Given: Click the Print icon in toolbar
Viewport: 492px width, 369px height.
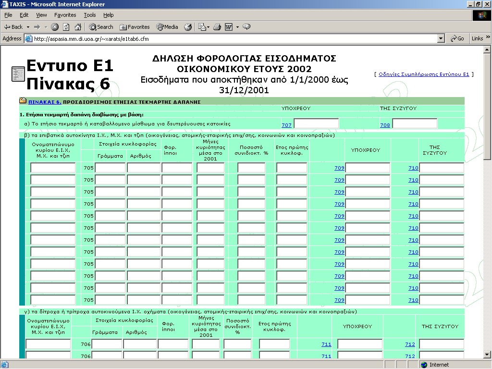Looking at the screenshot, I should pos(217,27).
